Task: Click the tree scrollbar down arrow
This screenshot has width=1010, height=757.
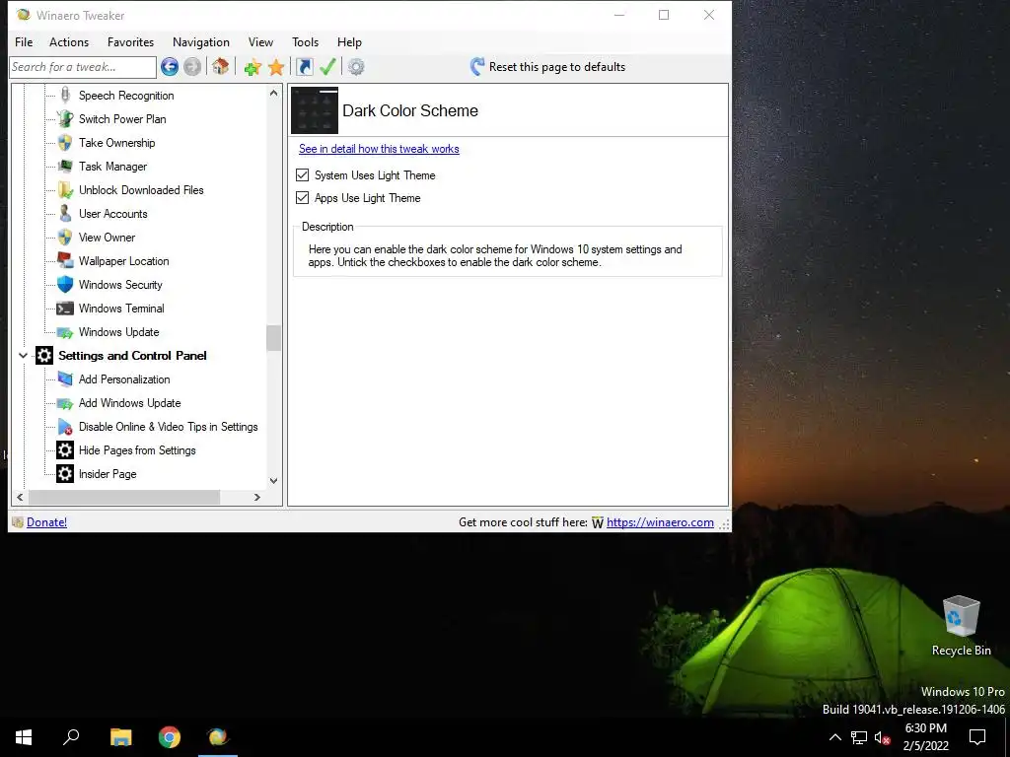Action: (x=274, y=481)
